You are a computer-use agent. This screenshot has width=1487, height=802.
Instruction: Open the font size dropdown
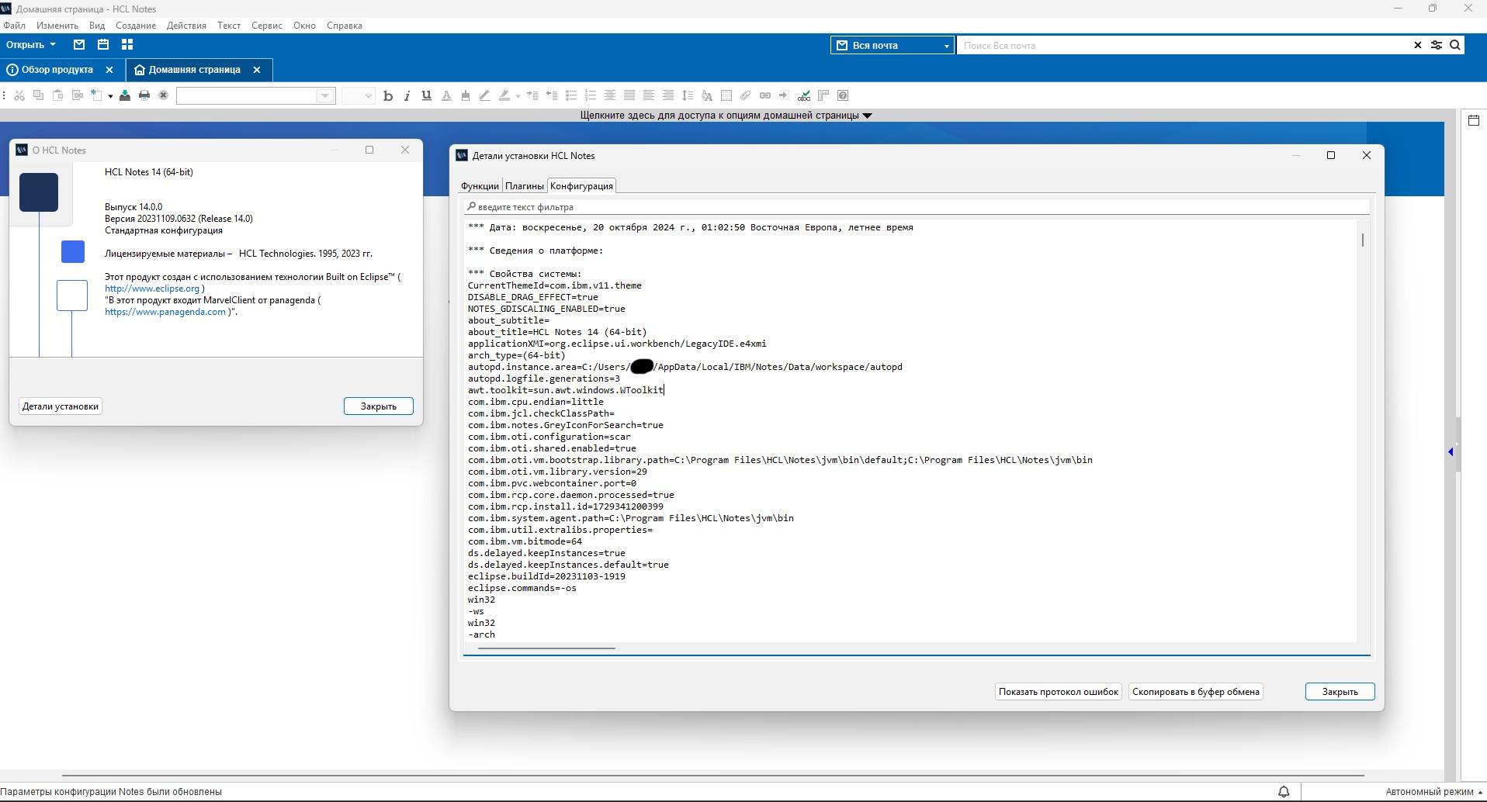coord(359,95)
